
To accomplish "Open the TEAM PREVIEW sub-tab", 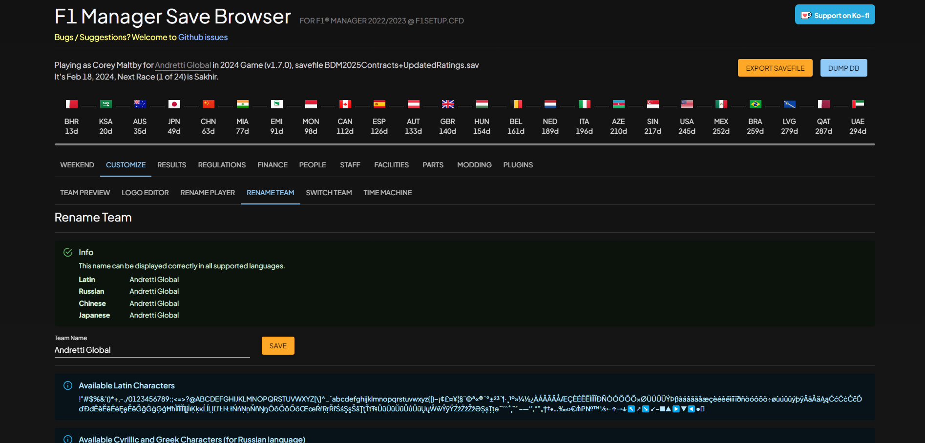I will [x=85, y=193].
